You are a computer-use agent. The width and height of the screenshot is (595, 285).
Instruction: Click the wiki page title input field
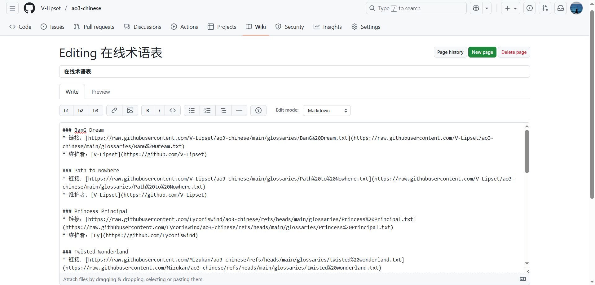[x=294, y=72]
